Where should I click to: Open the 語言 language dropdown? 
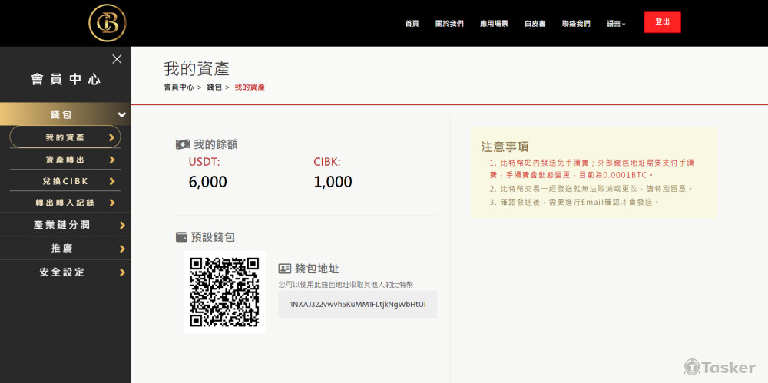pos(616,24)
